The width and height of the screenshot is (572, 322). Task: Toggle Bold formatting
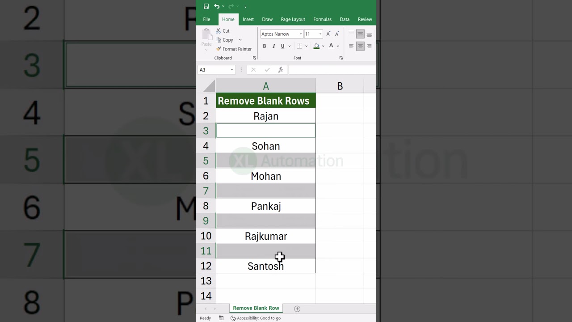(x=265, y=46)
